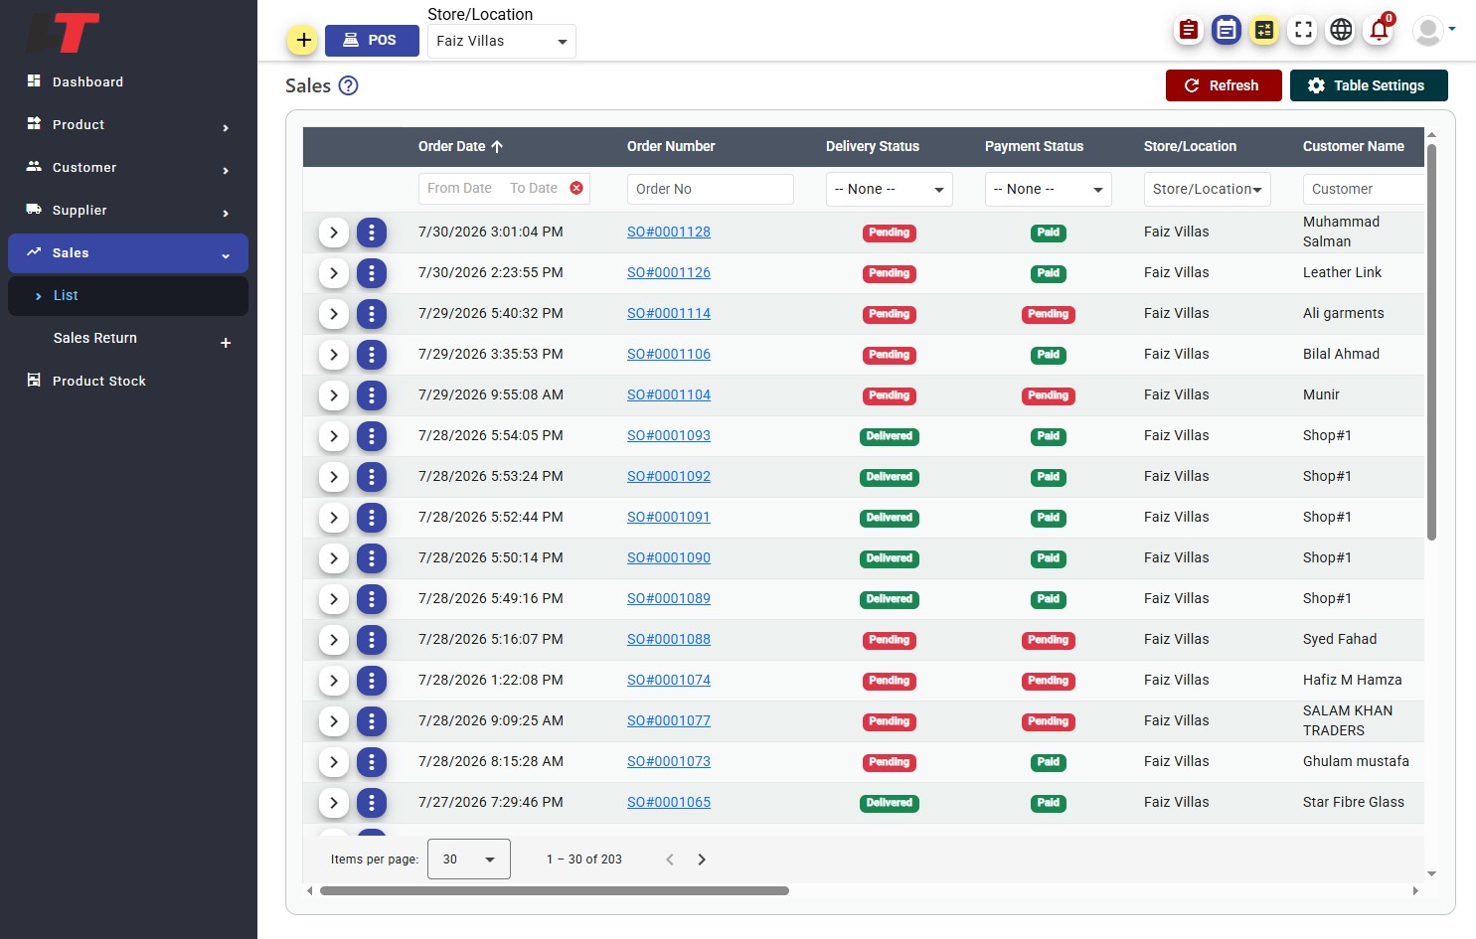Open actions menu for order SO#0001114
Screen dimensions: 1476x939
coord(372,314)
